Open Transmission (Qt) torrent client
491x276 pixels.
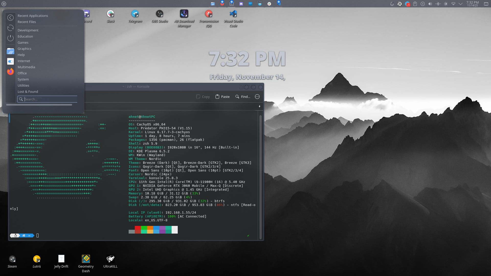[209, 14]
